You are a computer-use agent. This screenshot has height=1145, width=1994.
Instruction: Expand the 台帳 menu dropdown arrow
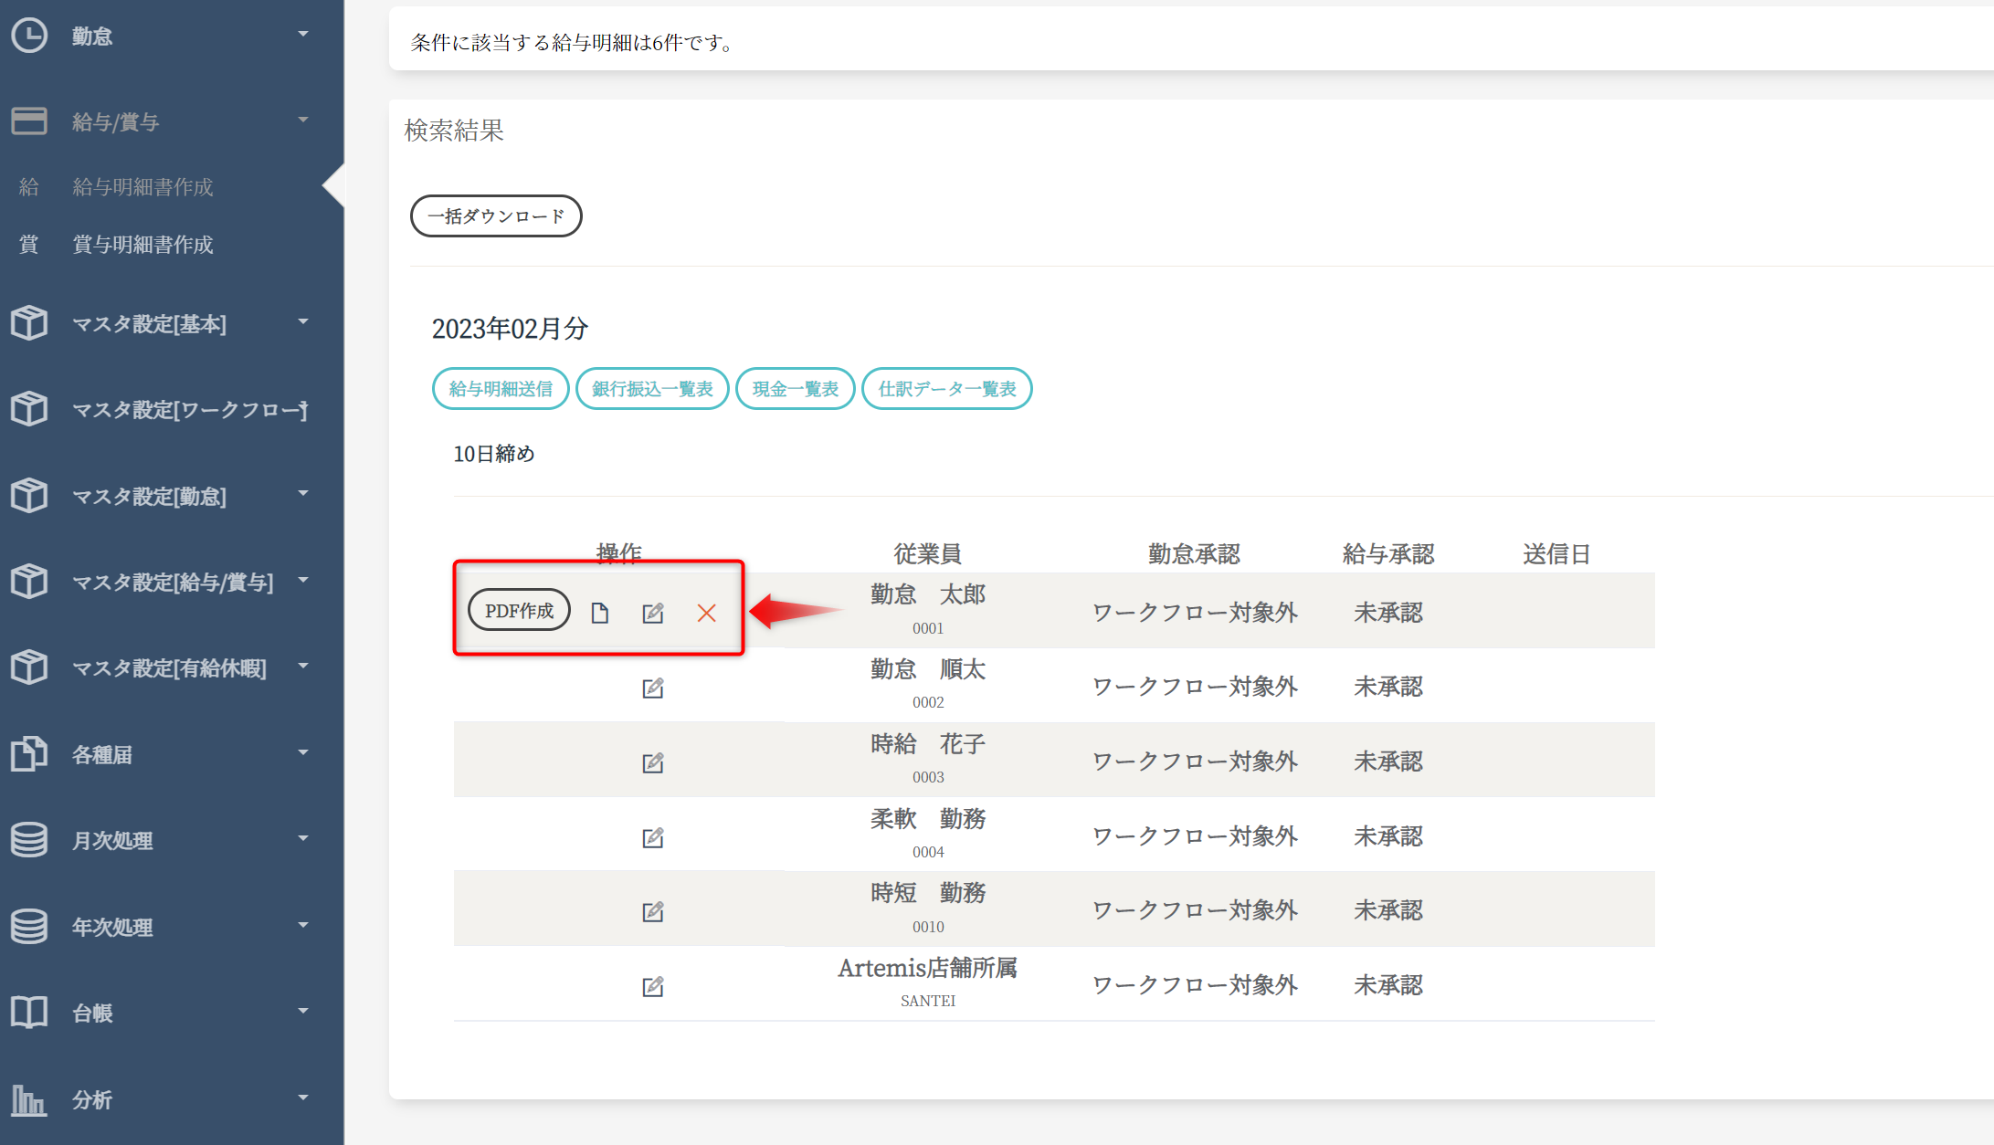click(x=303, y=1011)
